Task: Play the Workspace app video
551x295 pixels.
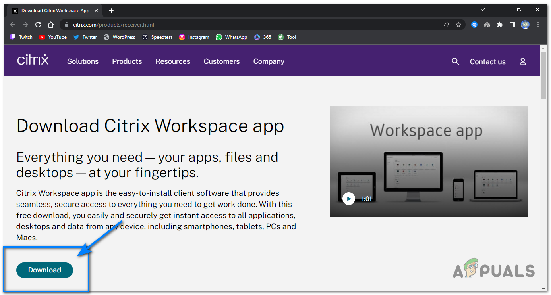Action: coord(349,198)
